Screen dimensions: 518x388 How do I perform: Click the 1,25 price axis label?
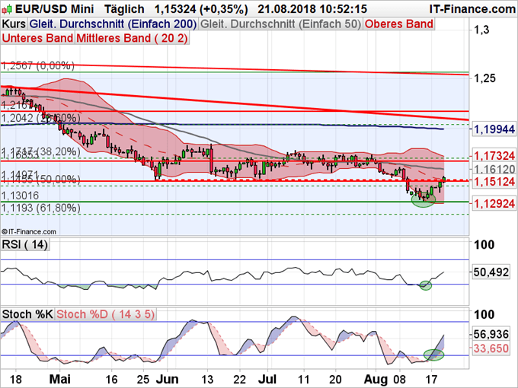[484, 78]
